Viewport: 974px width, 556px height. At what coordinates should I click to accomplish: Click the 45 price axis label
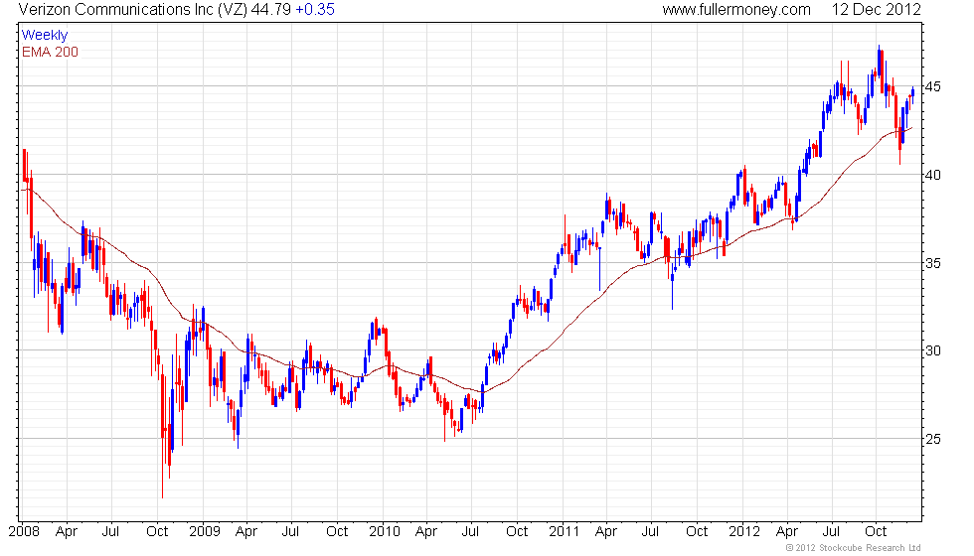(932, 86)
